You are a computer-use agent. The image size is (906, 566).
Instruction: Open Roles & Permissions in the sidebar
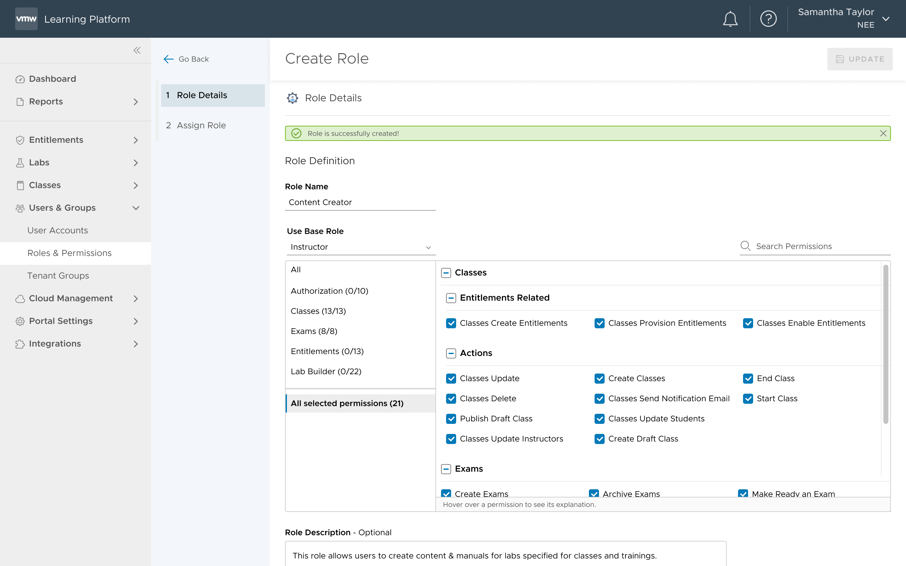(69, 253)
